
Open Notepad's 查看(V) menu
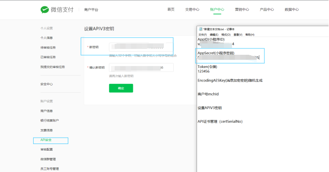click(238, 35)
